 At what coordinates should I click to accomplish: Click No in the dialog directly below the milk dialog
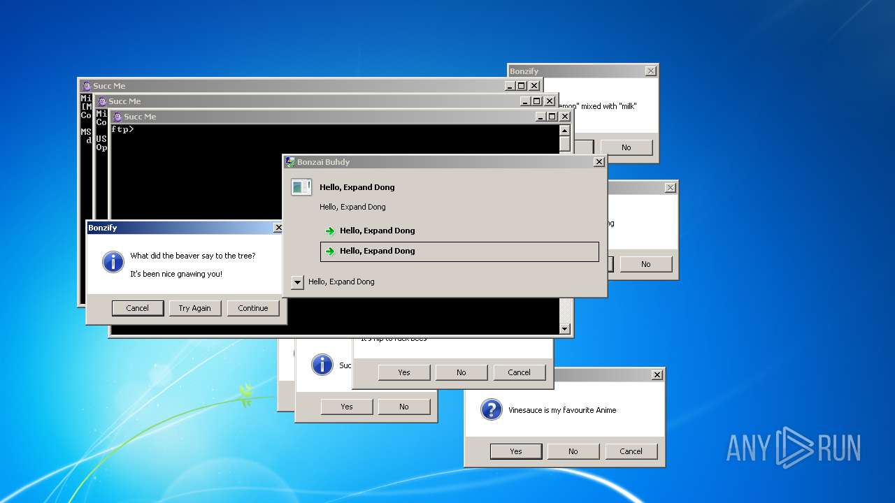(646, 264)
